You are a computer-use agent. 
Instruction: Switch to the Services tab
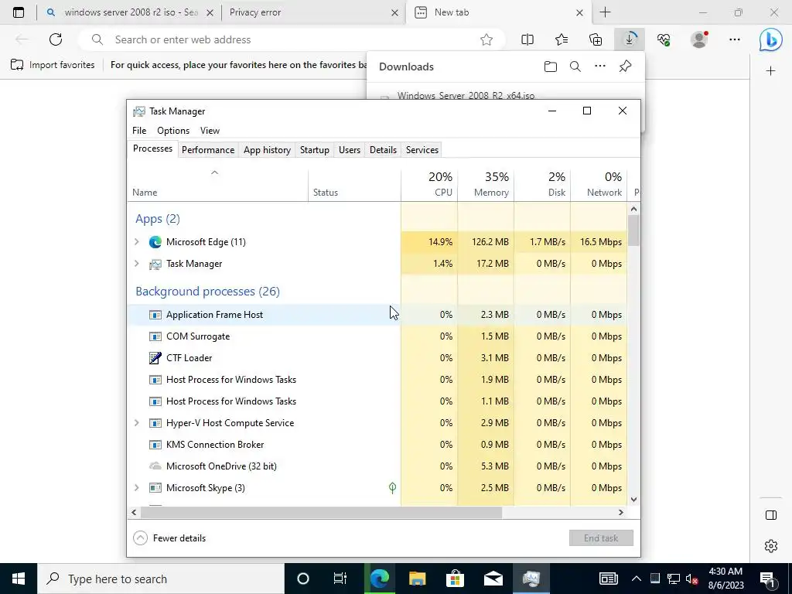coord(422,150)
